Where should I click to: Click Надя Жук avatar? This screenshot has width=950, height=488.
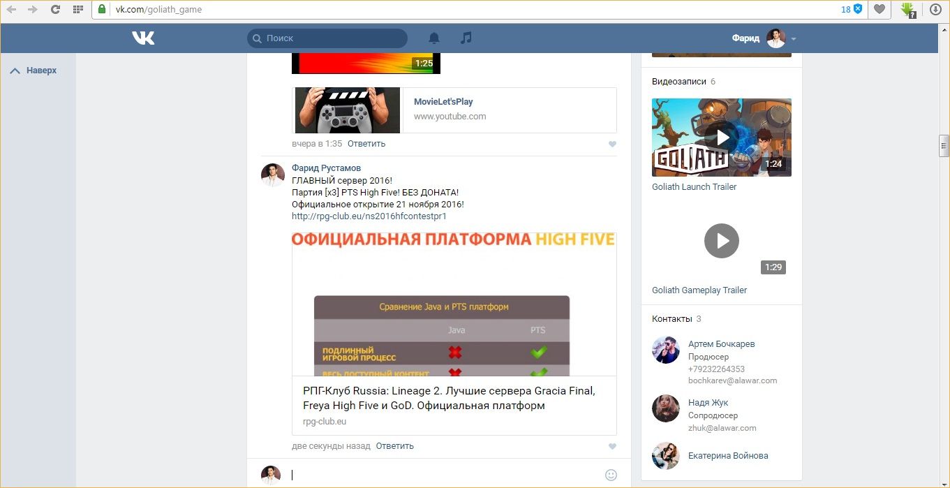(x=666, y=408)
